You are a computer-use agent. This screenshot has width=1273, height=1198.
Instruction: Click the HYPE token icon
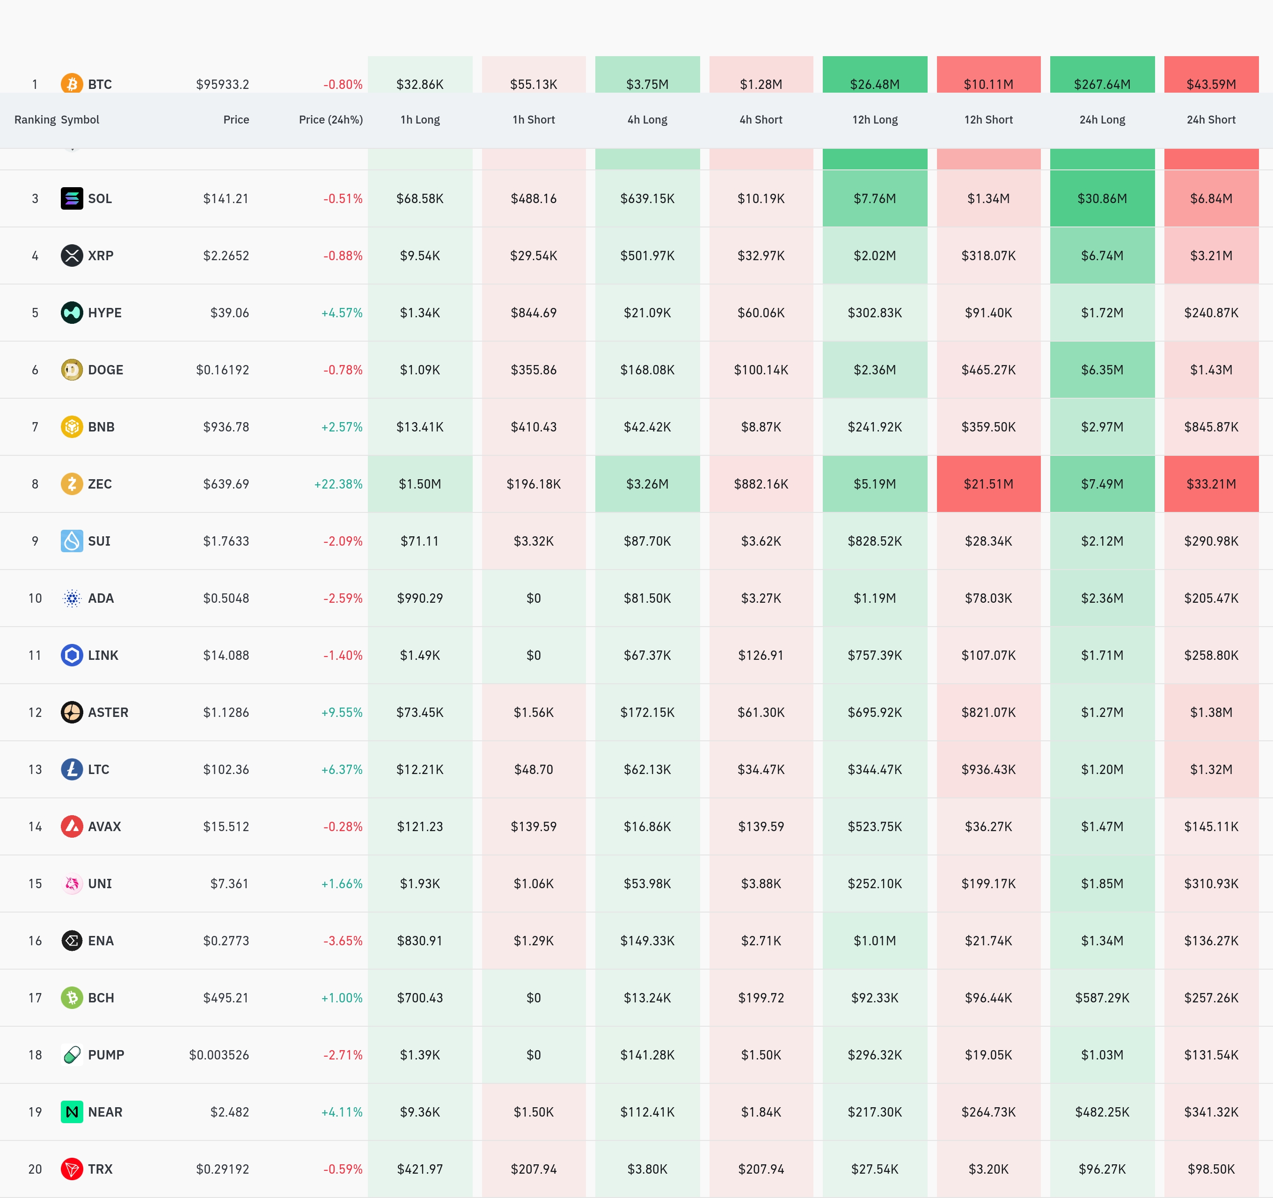click(72, 313)
